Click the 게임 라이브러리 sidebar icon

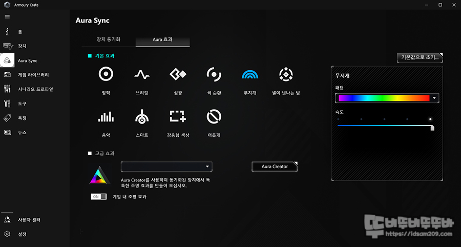coord(7,75)
